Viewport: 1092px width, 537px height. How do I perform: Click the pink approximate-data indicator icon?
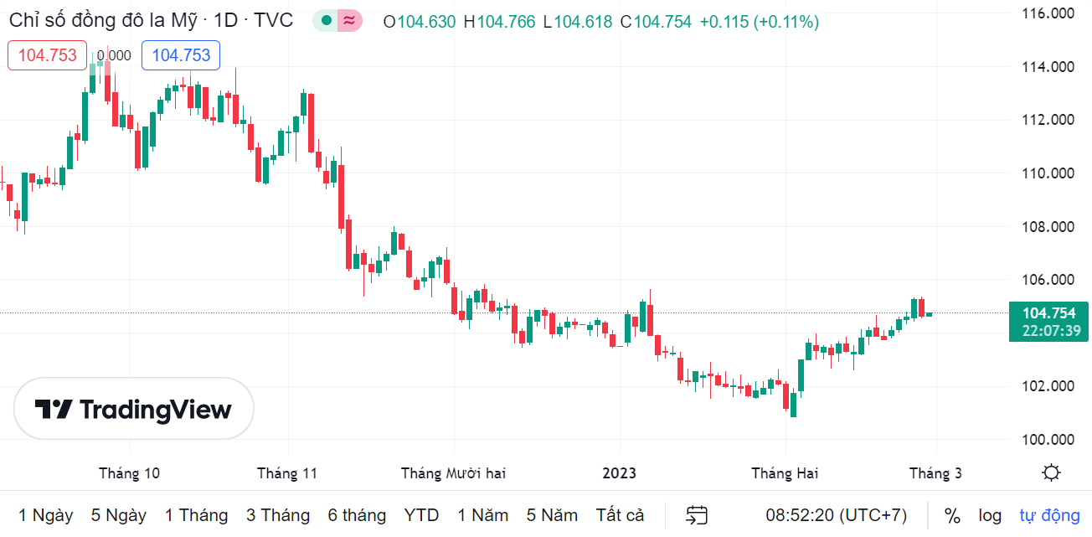[349, 21]
